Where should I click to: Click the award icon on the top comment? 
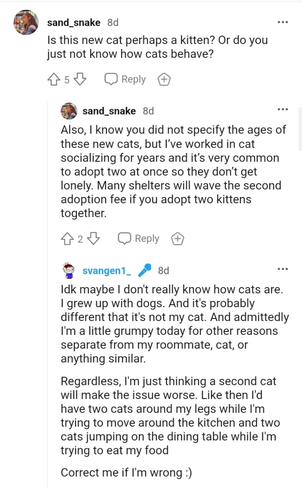coord(164,79)
